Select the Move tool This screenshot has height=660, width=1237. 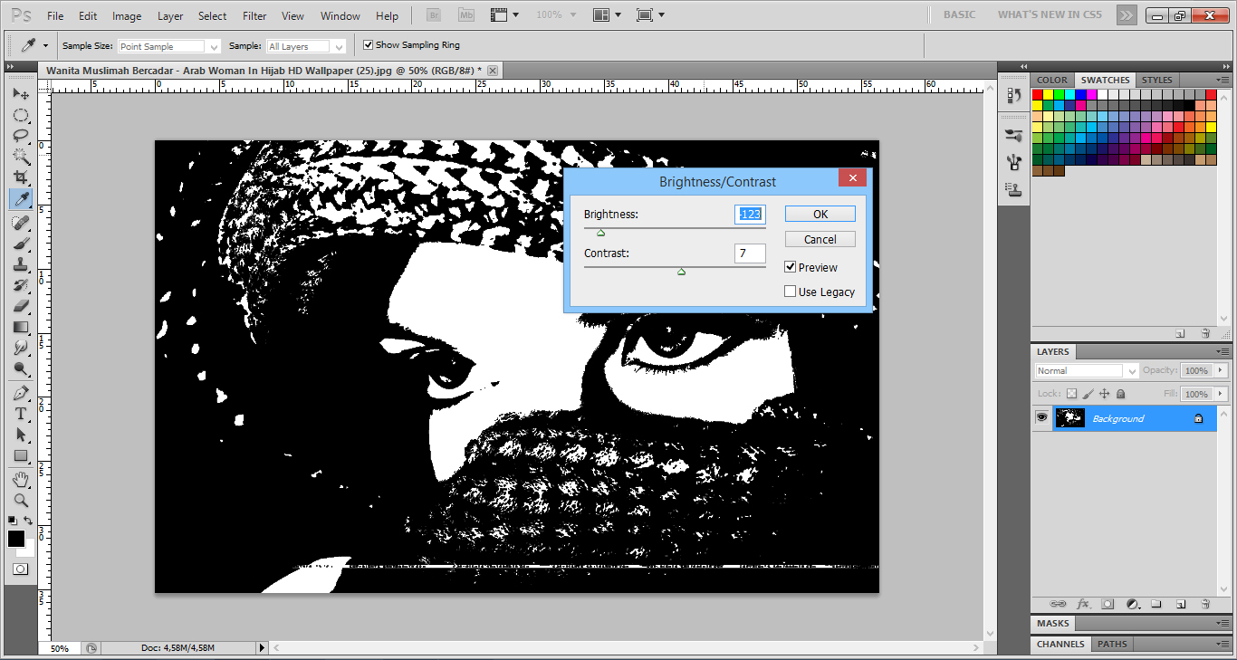pos(22,93)
